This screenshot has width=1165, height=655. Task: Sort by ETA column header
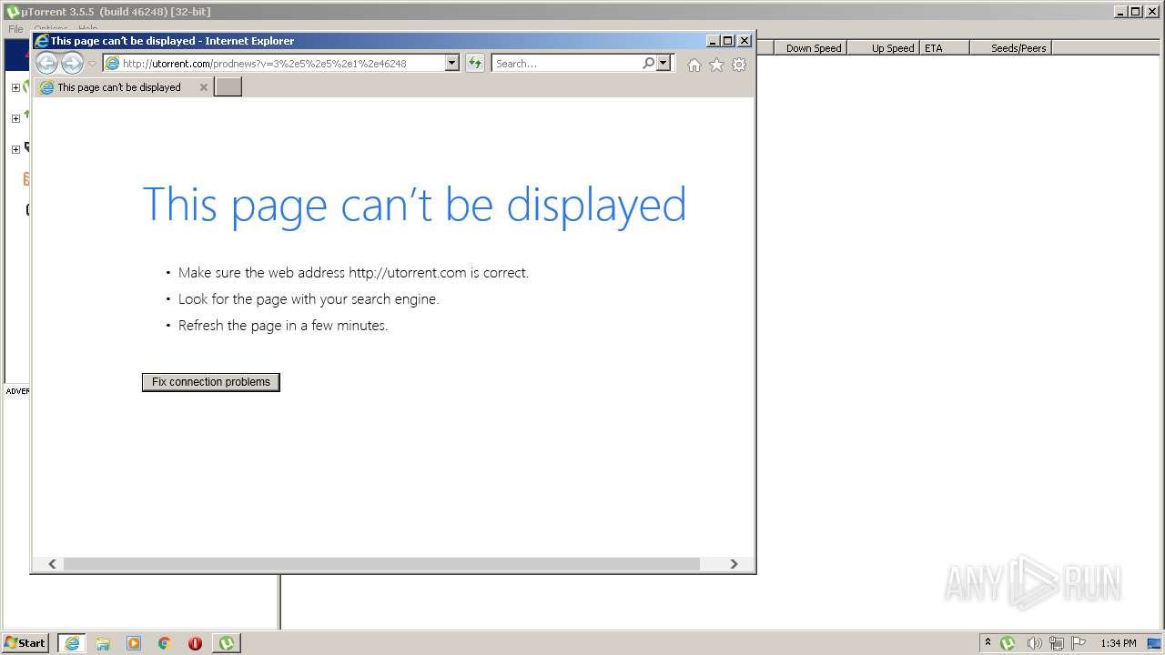(945, 48)
